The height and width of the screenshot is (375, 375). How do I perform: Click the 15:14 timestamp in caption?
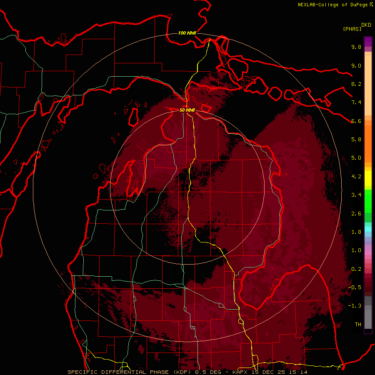(299, 372)
